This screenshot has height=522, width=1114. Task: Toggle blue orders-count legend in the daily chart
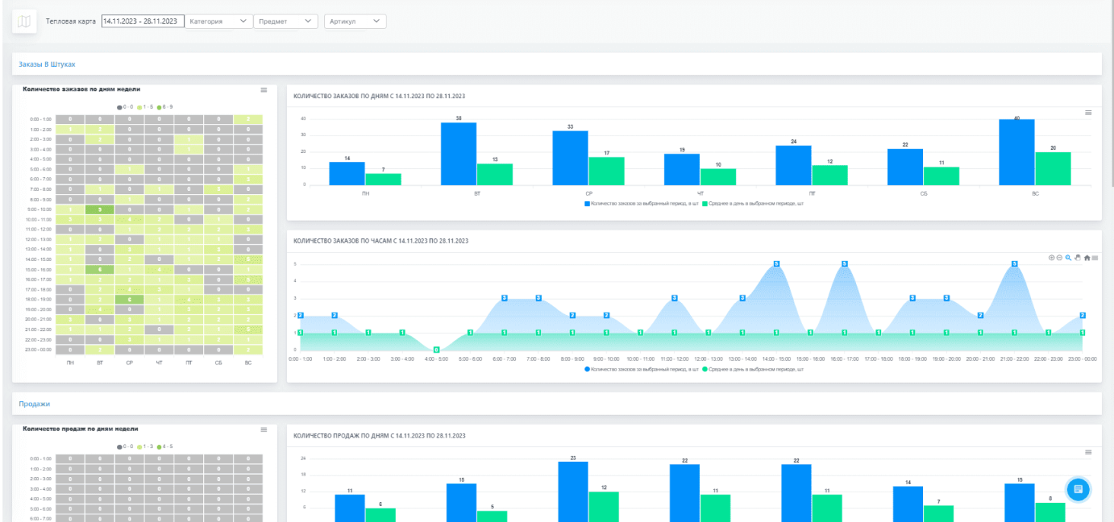click(x=641, y=204)
